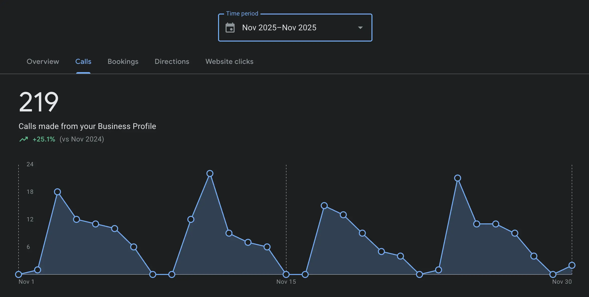The height and width of the screenshot is (297, 589).
Task: Switch to the Overview tab
Action: point(43,62)
